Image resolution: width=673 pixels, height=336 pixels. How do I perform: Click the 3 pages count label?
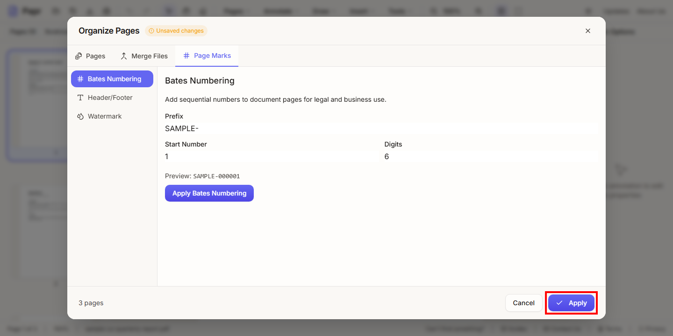(x=91, y=303)
